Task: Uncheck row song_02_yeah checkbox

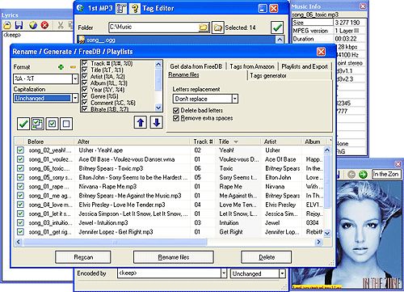Action: pyautogui.click(x=20, y=150)
